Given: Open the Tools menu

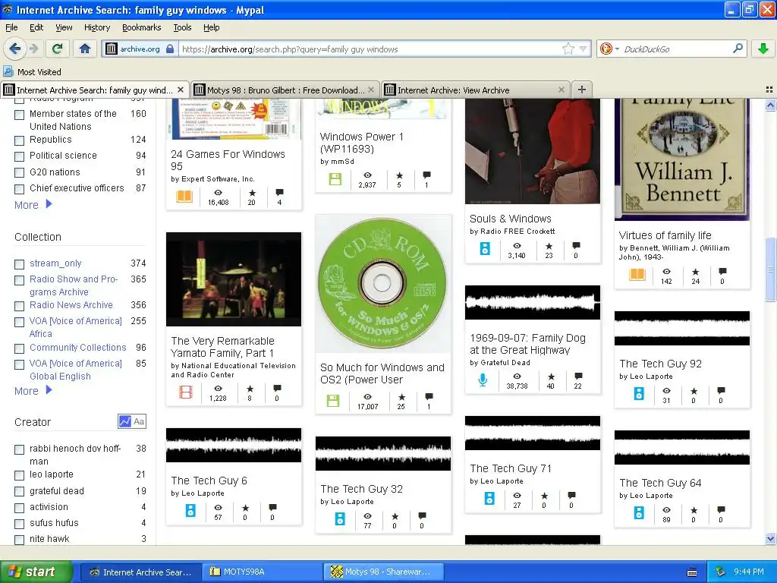Looking at the screenshot, I should [x=182, y=27].
